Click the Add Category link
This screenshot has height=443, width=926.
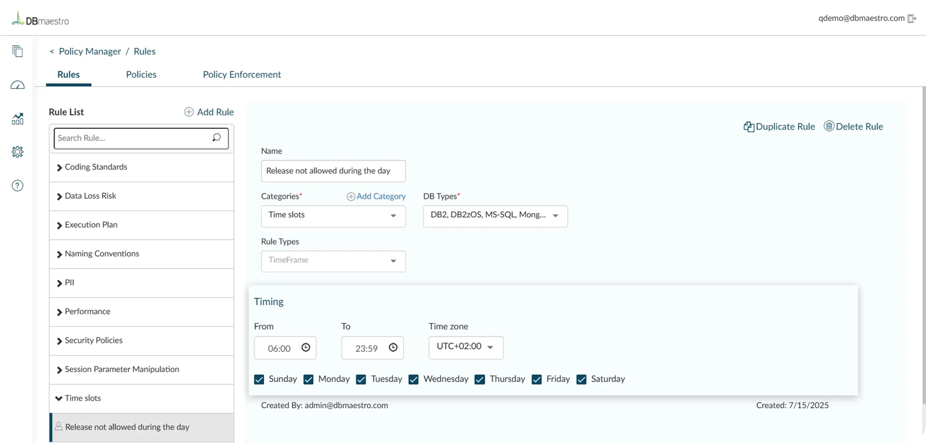tap(376, 196)
